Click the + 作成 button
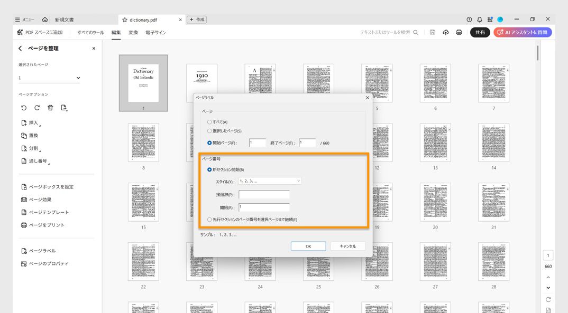Viewport: 568px width, 313px height. 197,20
